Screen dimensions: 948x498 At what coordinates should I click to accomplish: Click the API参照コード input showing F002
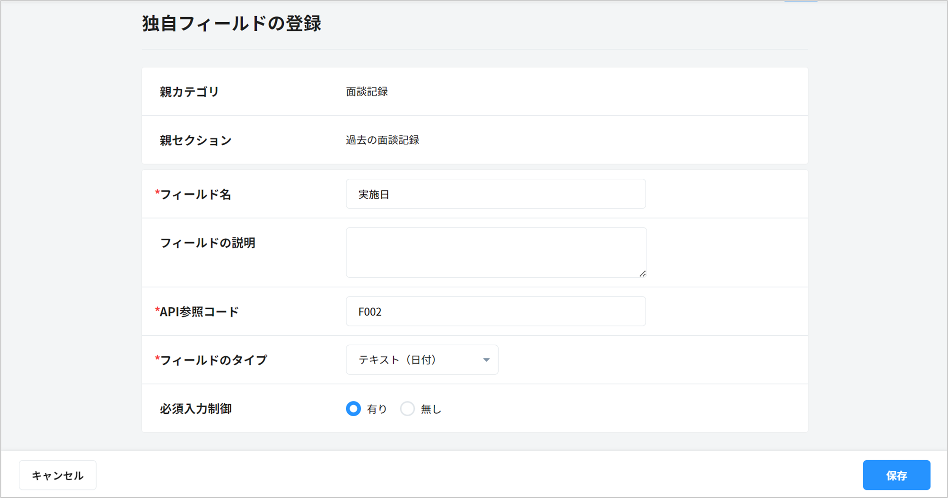click(495, 311)
